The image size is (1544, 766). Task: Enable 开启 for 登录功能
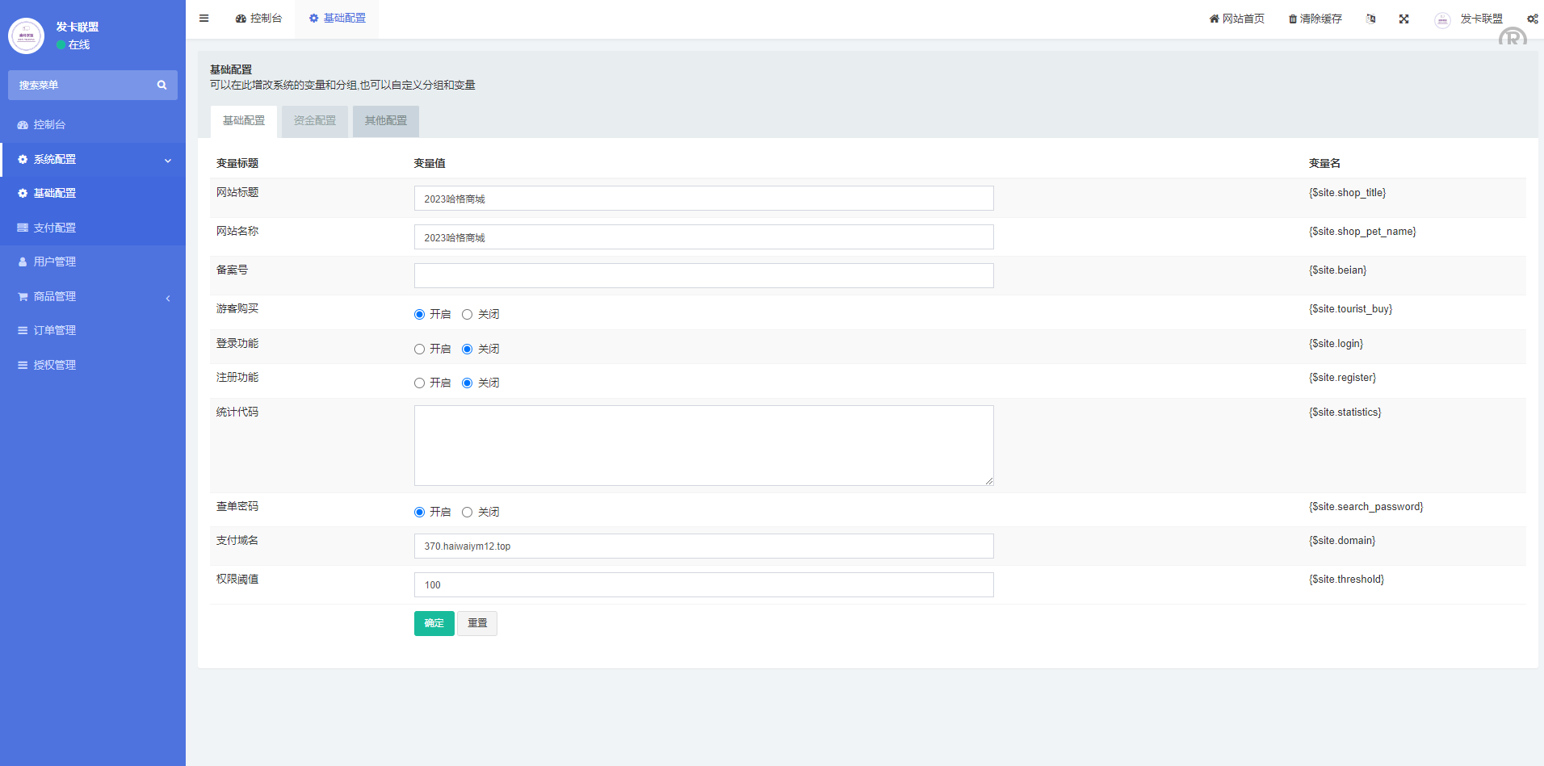tap(419, 350)
